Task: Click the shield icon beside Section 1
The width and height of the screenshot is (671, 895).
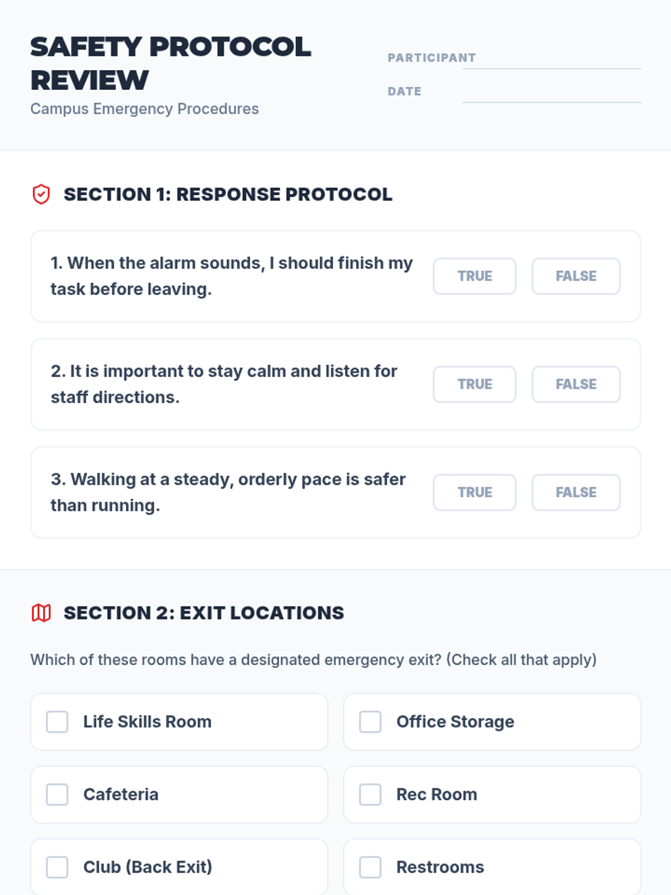Action: tap(41, 194)
